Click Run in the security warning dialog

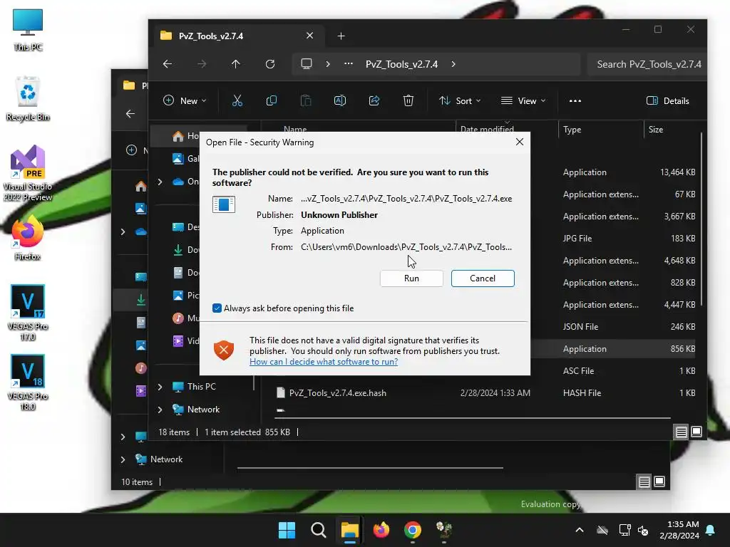point(411,278)
